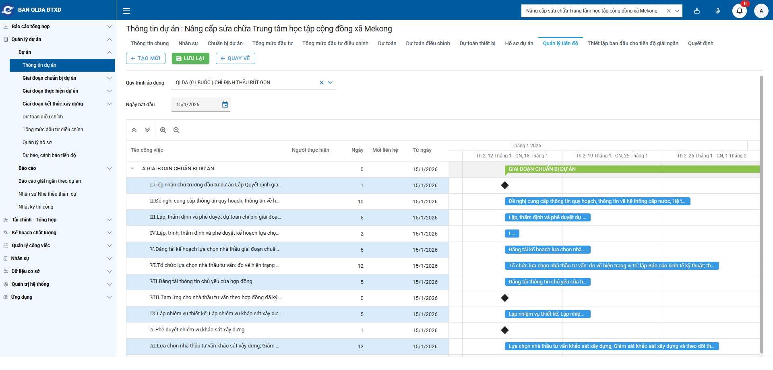This screenshot has height=370, width=773.
Task: Click the microphone icon in header
Action: [x=717, y=11]
